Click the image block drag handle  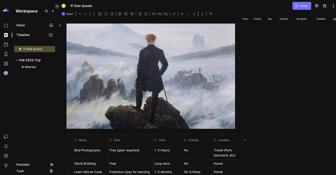tap(60, 26)
